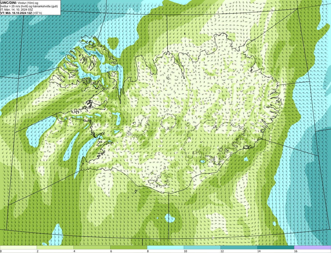Select the 2–4 m/s light green legend swatch
The image size is (331, 253).
tap(55, 247)
